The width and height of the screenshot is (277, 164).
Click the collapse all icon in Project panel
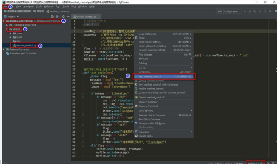pyautogui.click(x=57, y=16)
